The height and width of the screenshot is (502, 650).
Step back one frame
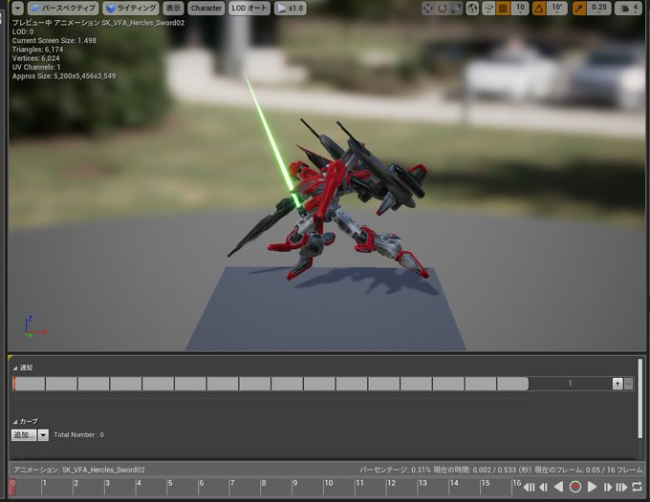coord(544,487)
